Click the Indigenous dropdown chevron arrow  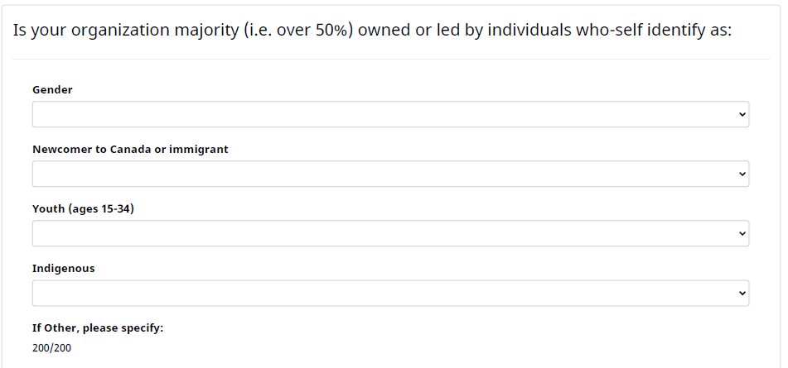pos(742,294)
